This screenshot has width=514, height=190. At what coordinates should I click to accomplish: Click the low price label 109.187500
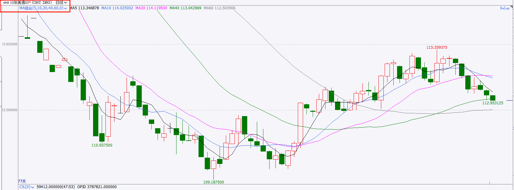[x=213, y=182]
